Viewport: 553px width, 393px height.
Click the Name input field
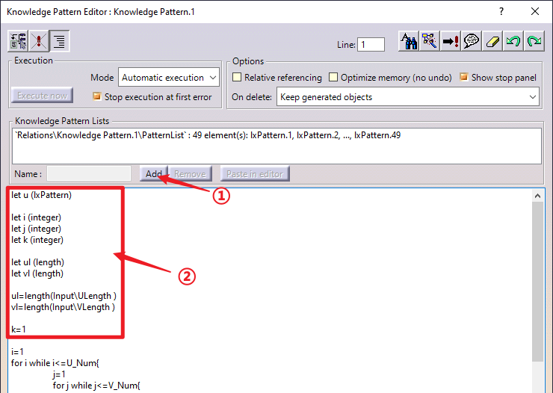89,174
